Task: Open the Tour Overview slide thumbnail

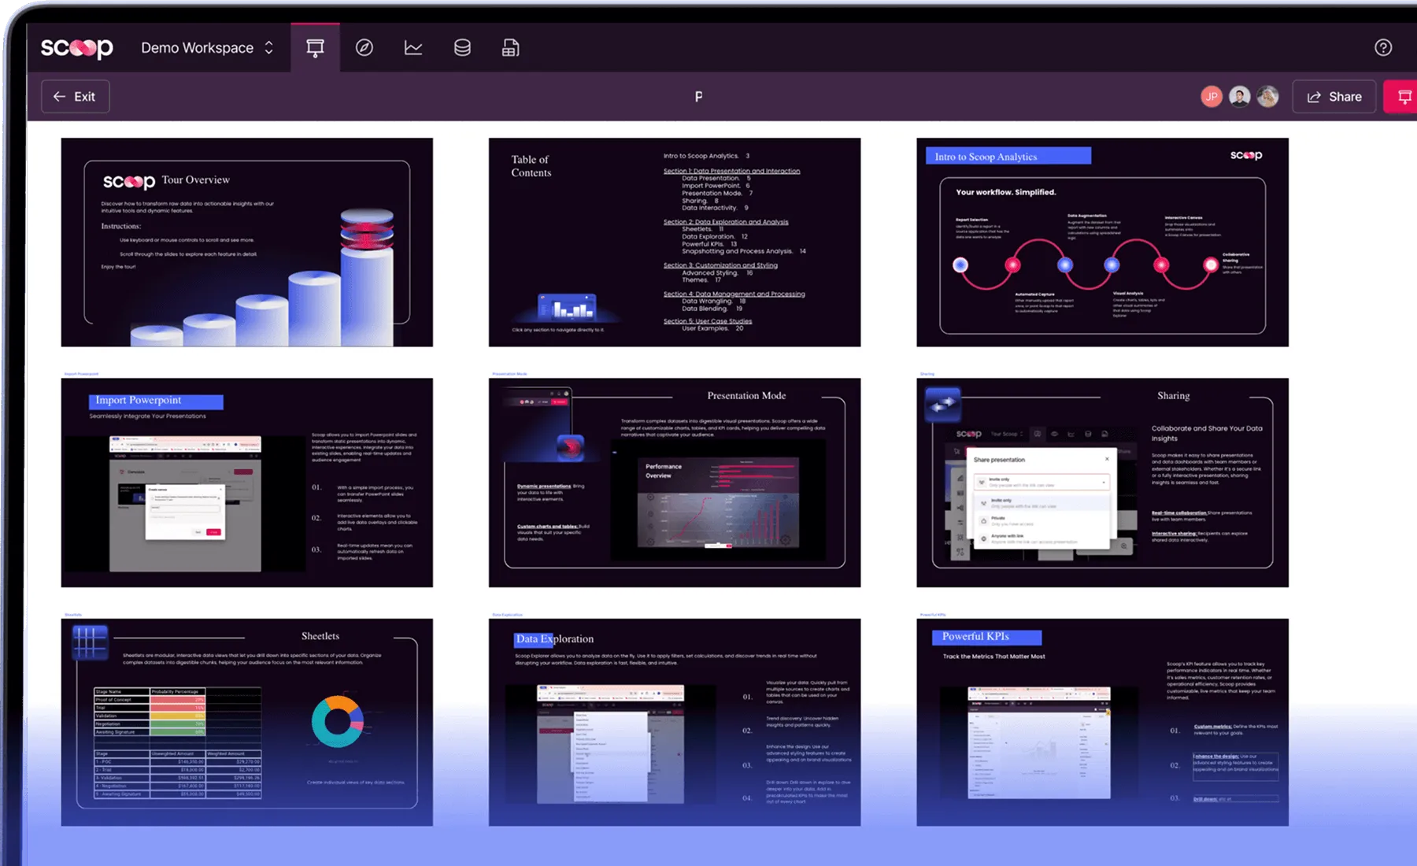Action: coord(247,242)
